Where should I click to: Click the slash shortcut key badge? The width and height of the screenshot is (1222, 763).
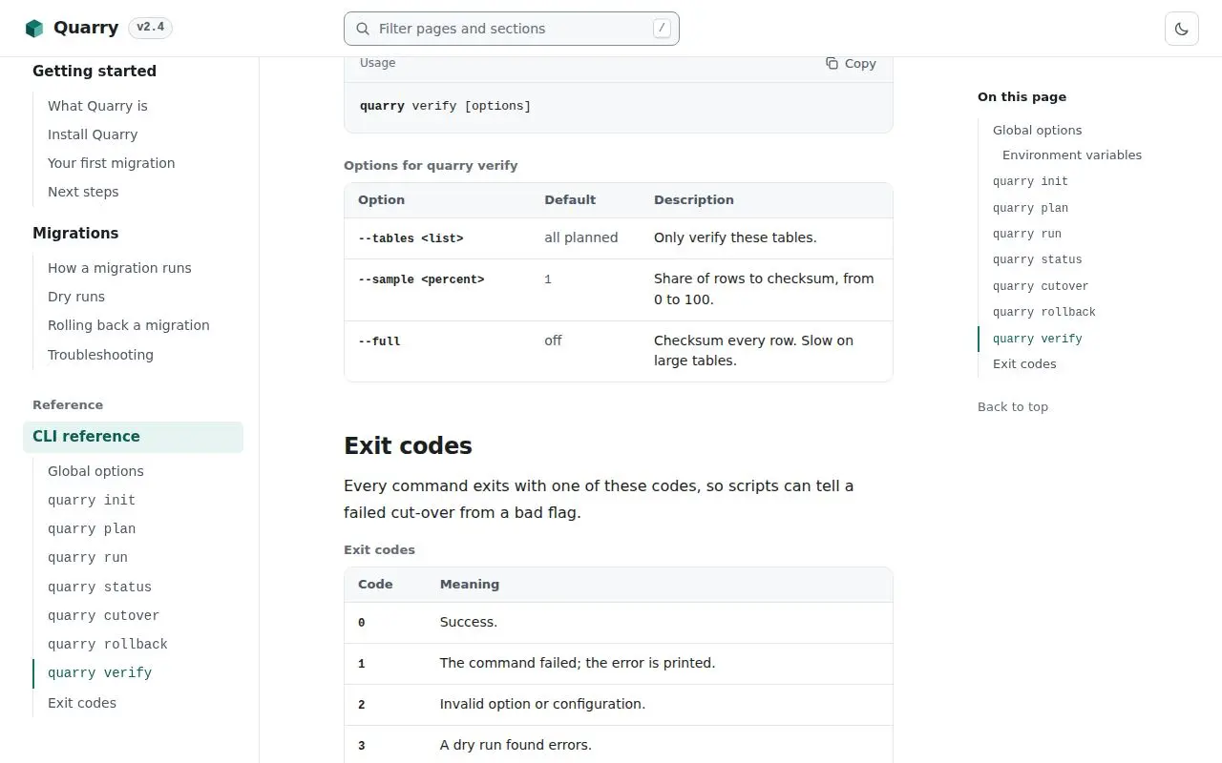click(662, 28)
